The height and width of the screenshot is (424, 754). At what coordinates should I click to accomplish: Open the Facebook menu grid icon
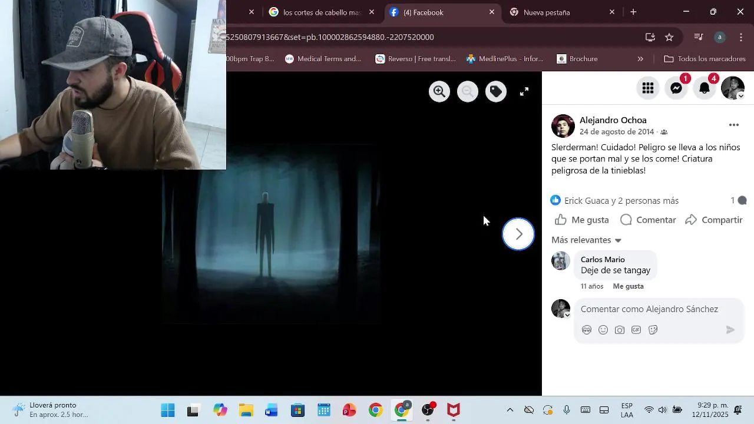(648, 88)
